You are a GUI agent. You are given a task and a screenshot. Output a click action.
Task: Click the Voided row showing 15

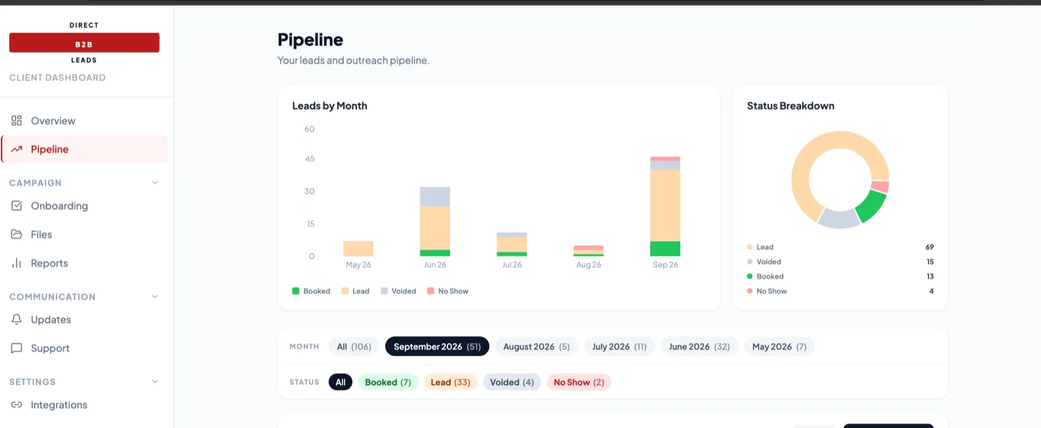pos(840,261)
